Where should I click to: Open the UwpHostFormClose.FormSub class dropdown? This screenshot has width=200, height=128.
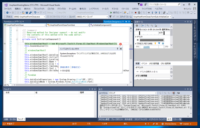(x=68, y=25)
